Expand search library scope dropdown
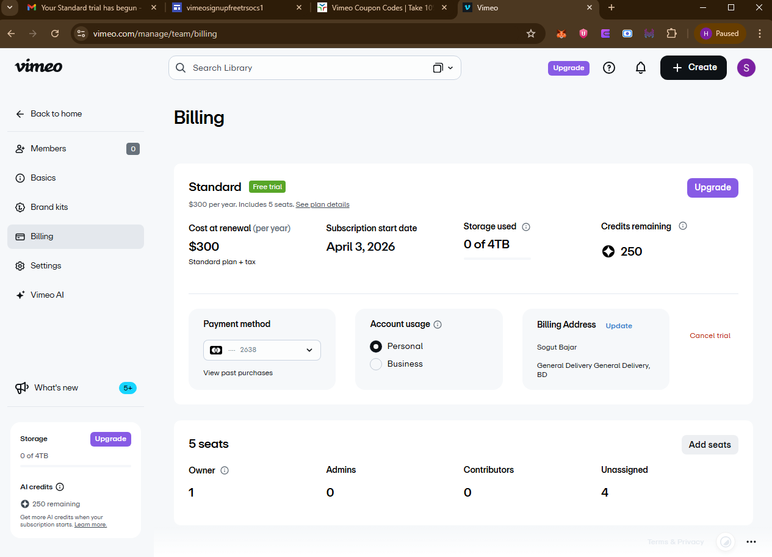Viewport: 772px width, 557px height. [x=443, y=68]
